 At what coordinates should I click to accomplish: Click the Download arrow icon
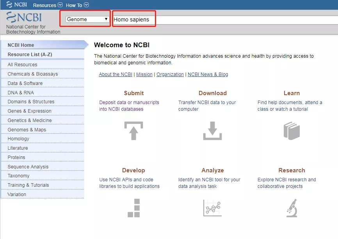[x=213, y=131]
